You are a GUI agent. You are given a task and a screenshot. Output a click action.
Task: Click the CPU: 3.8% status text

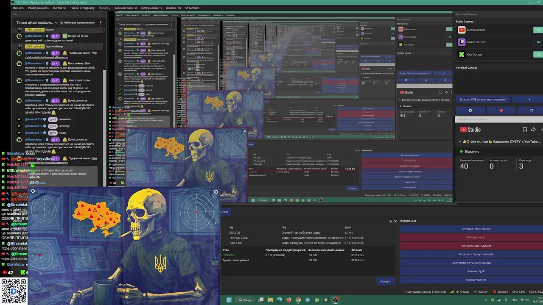[519, 291]
